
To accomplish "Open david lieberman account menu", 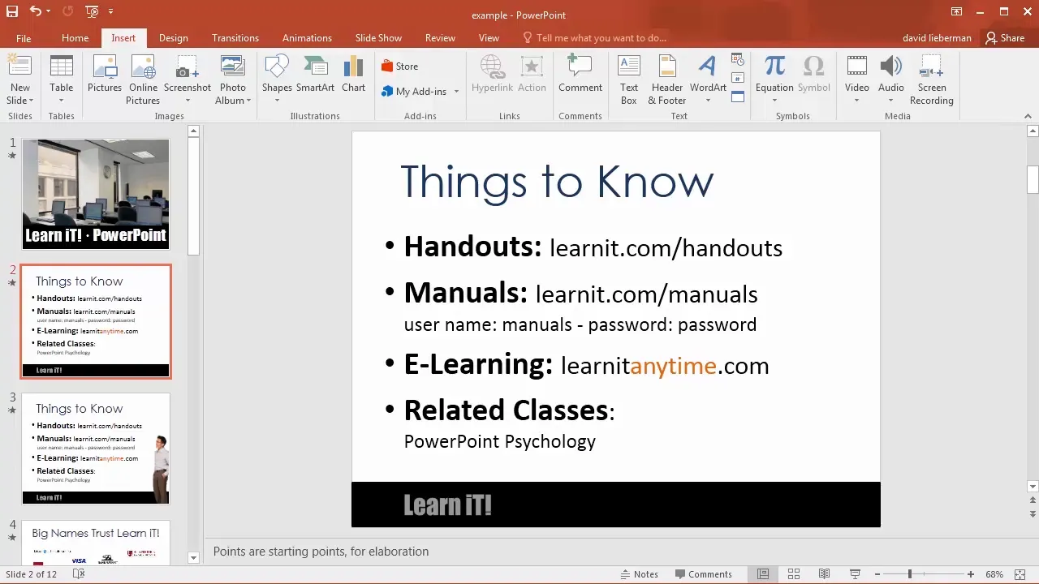I will (x=937, y=38).
